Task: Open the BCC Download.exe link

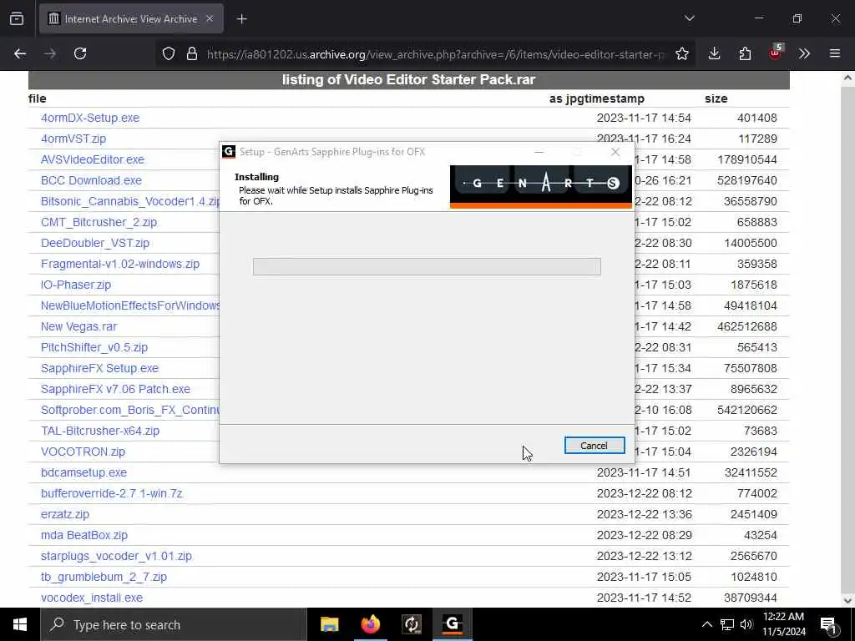Action: [x=91, y=180]
